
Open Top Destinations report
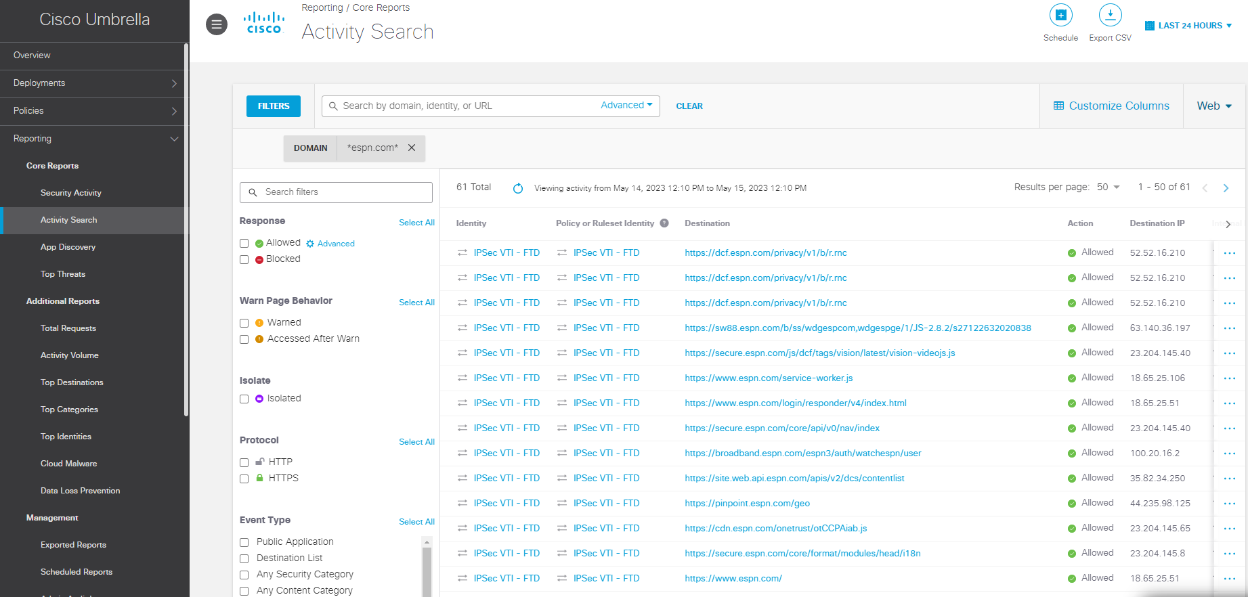point(72,382)
